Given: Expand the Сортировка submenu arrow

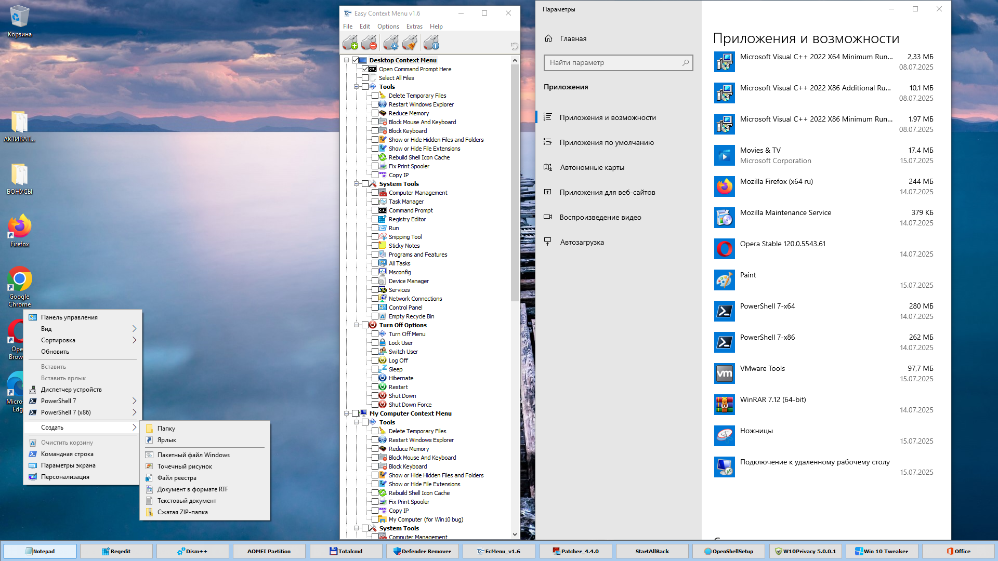Looking at the screenshot, I should [134, 340].
